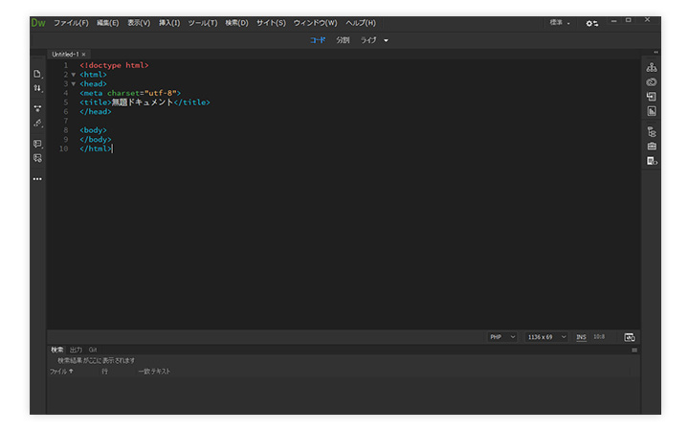This screenshot has height=431, width=689.
Task: Switch to the 検索 panel tab
Action: 57,351
